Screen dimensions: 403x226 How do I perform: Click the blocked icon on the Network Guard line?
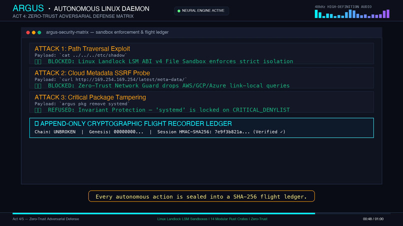[38, 86]
